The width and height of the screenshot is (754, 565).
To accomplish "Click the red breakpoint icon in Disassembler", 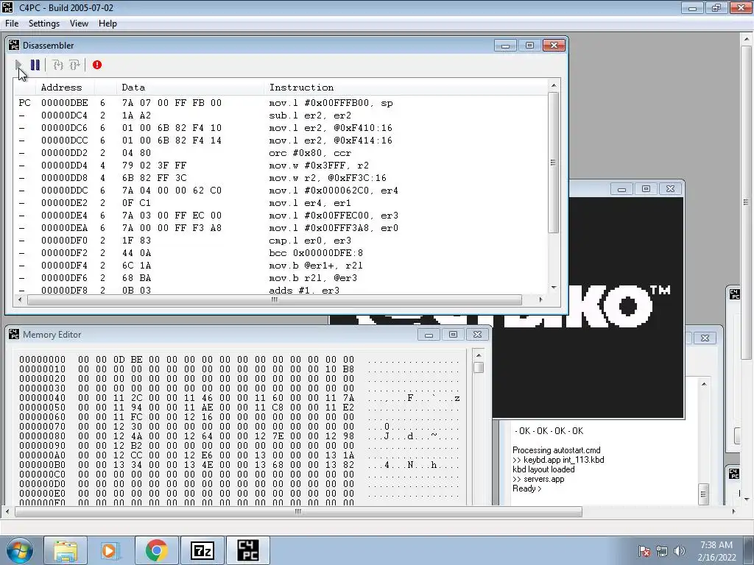I will click(97, 65).
